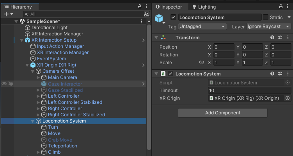293x156 pixels.
Task: Open Transform component help reference
Action: pos(272,38)
